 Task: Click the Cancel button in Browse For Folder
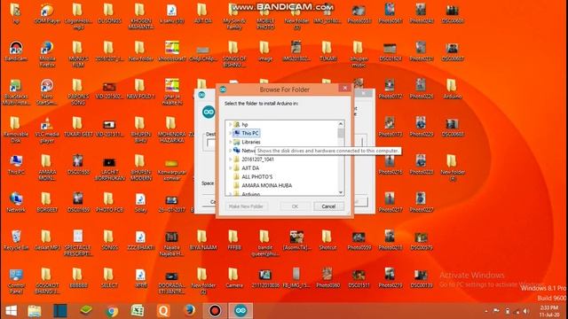pos(328,206)
